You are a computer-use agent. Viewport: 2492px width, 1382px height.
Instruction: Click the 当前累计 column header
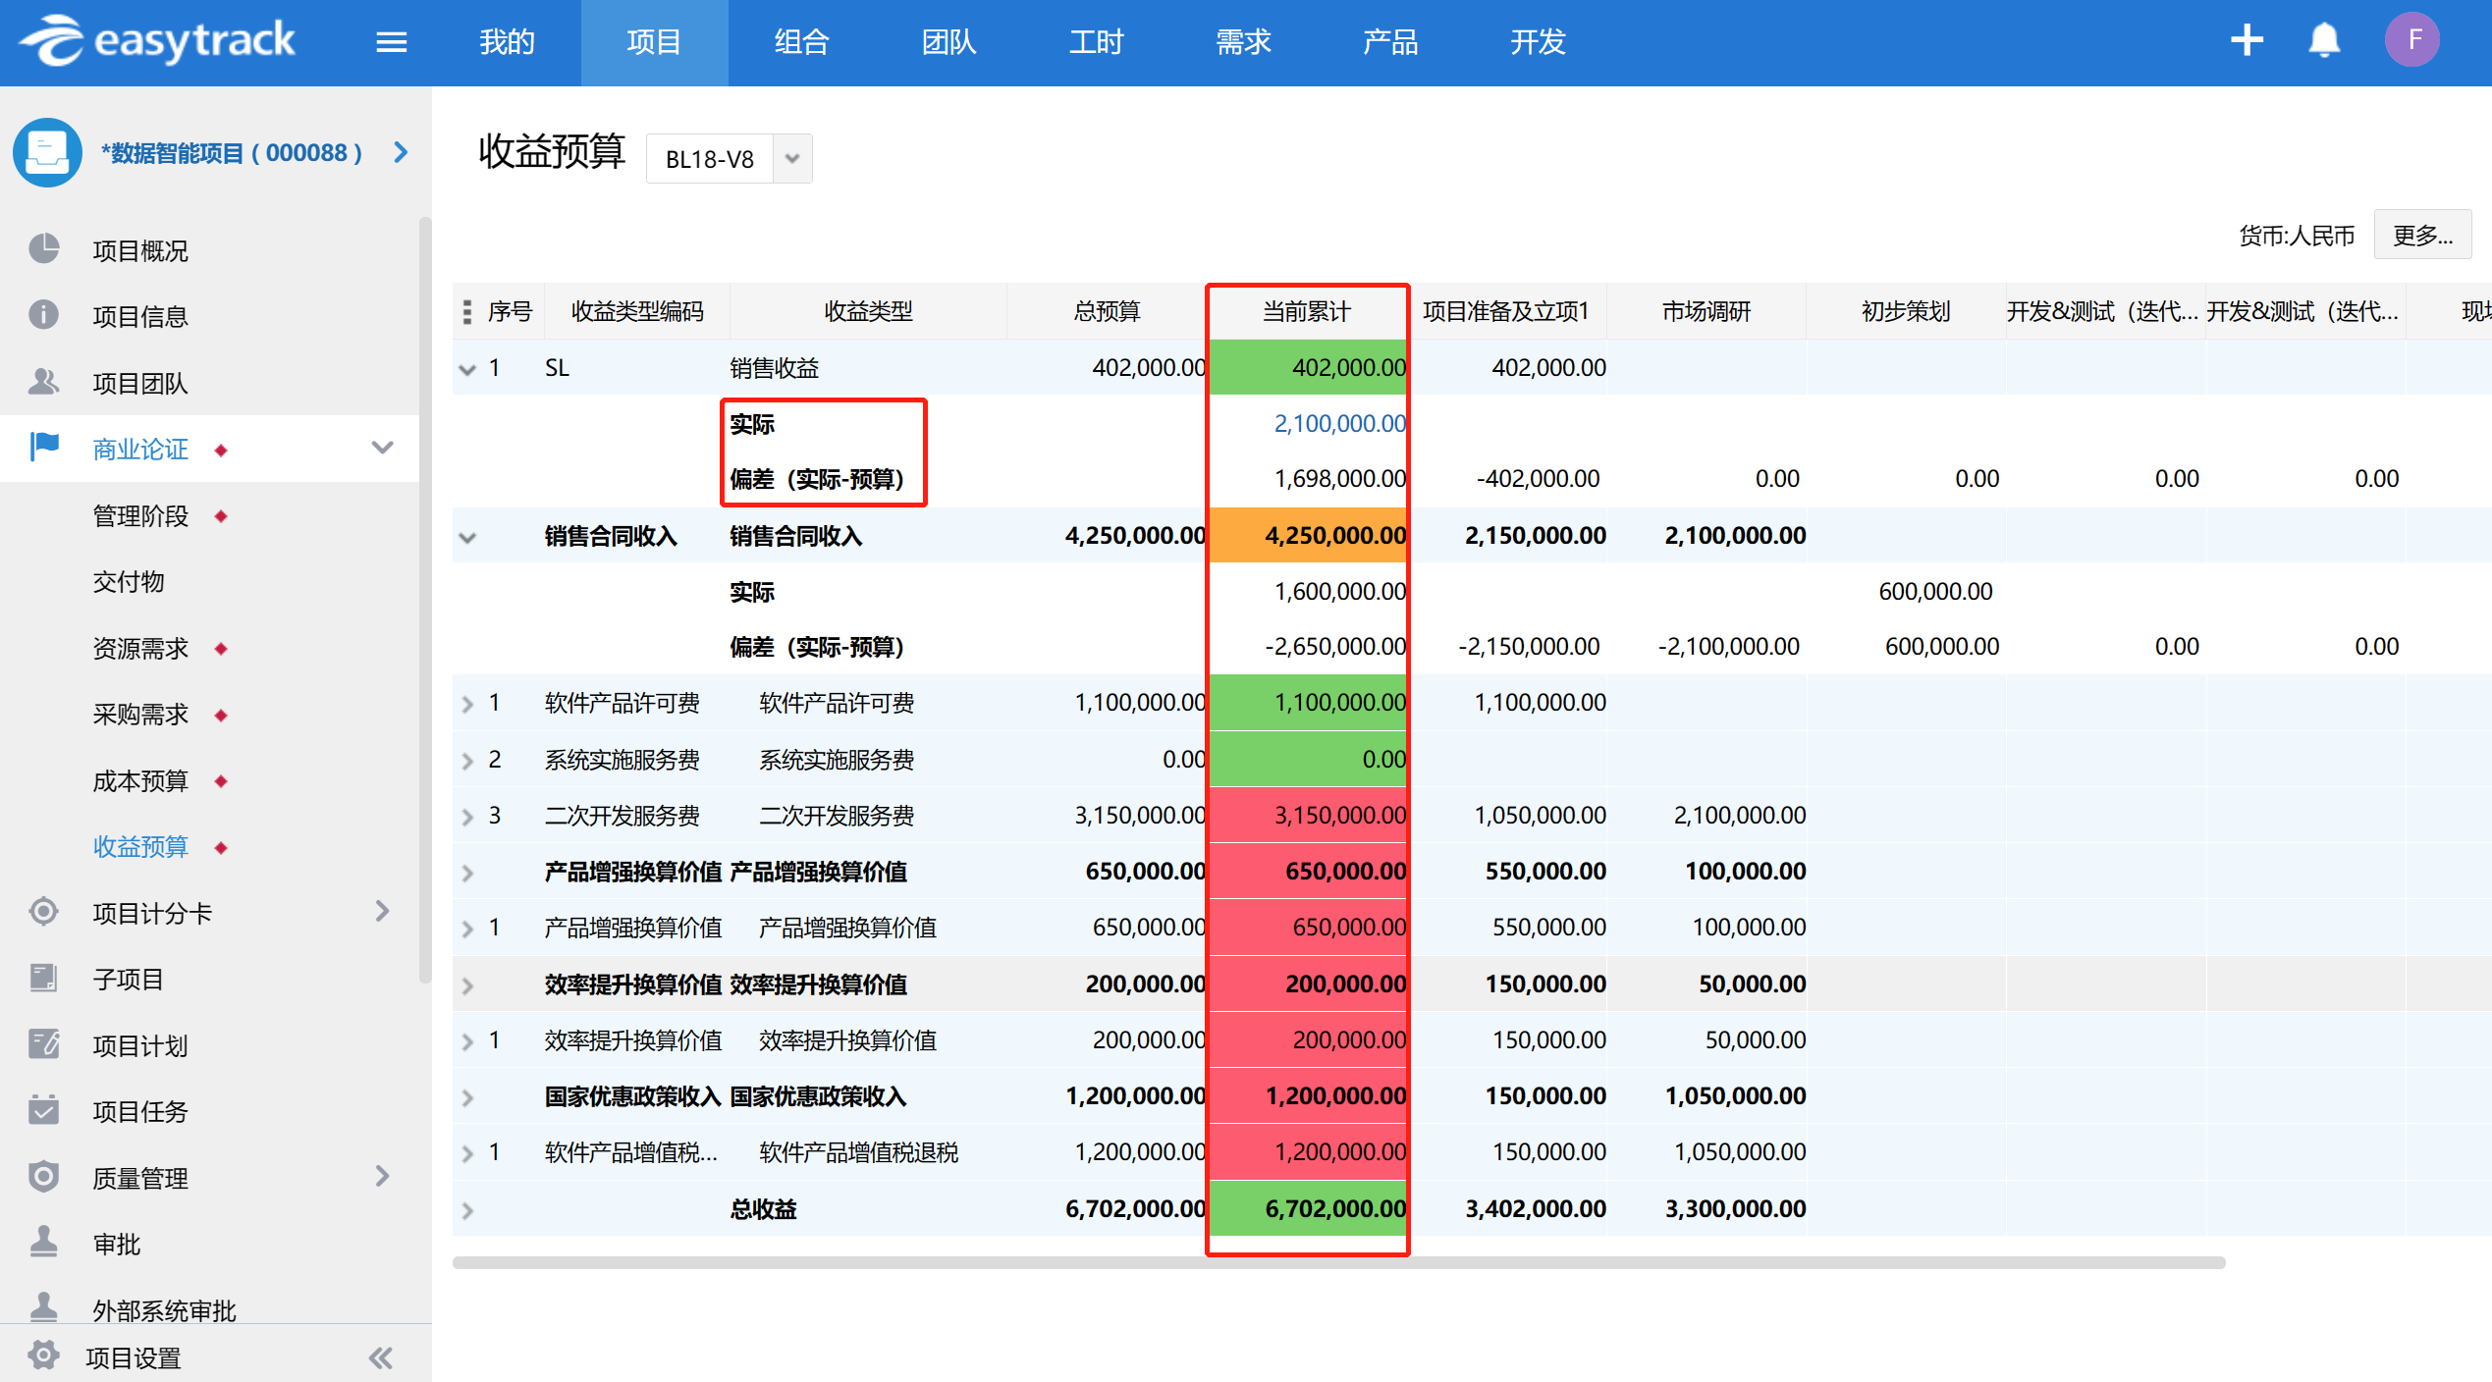pos(1307,311)
